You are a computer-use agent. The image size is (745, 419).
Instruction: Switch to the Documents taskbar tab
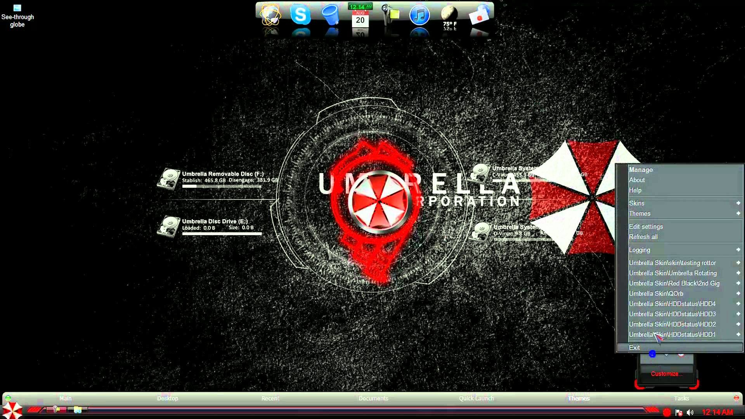(x=373, y=398)
